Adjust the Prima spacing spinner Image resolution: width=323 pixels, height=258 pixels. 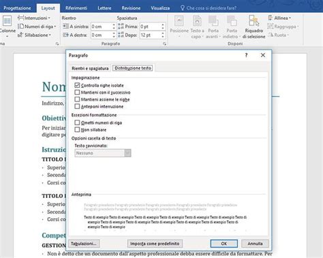(163, 27)
